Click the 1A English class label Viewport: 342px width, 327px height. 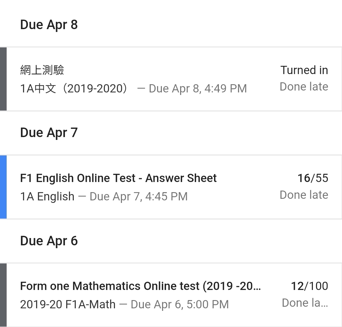(x=47, y=197)
